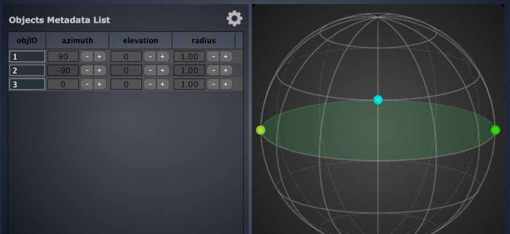Decrease azimuth for object 3
Image resolution: width=510 pixels, height=234 pixels.
86,84
